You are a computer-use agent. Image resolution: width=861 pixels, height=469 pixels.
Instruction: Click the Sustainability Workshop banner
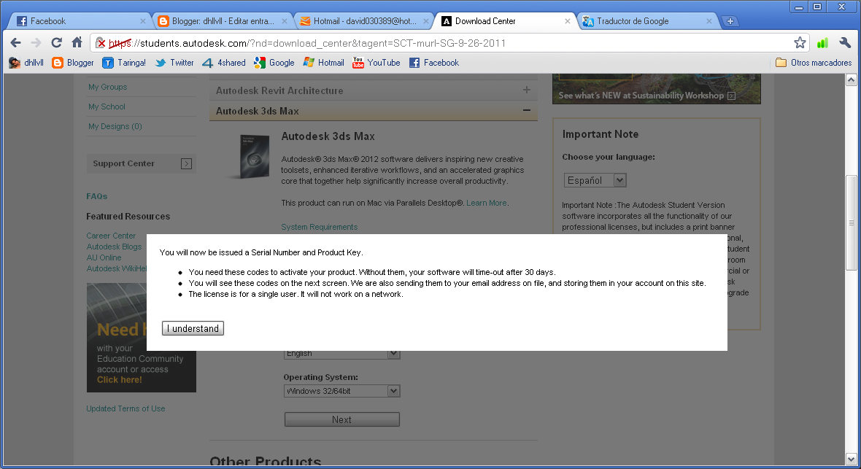pos(656,89)
